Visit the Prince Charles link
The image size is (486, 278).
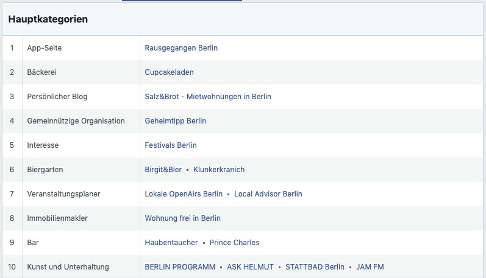pyautogui.click(x=234, y=243)
